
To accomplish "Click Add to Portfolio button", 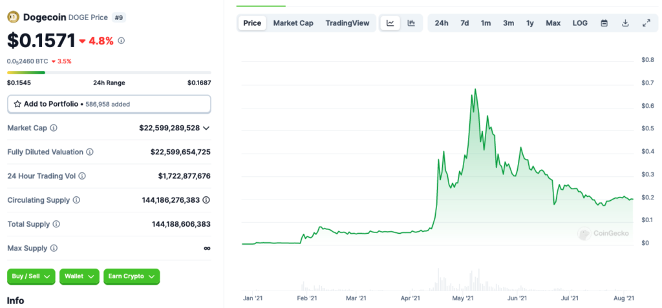I will tap(109, 103).
